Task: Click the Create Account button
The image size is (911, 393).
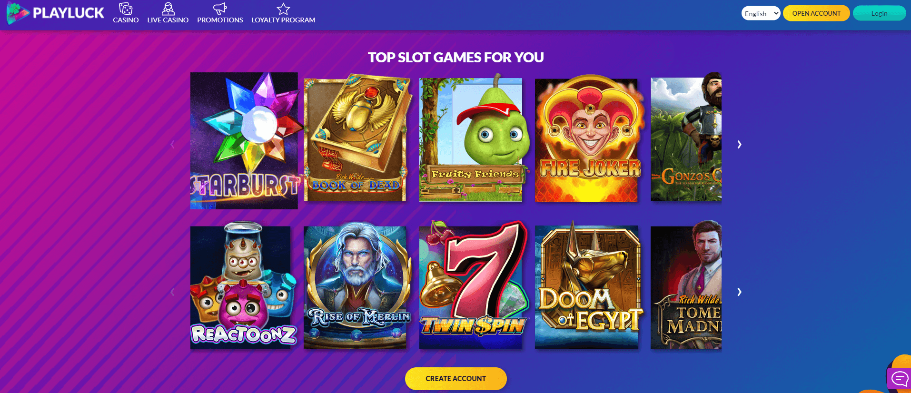Action: click(455, 379)
